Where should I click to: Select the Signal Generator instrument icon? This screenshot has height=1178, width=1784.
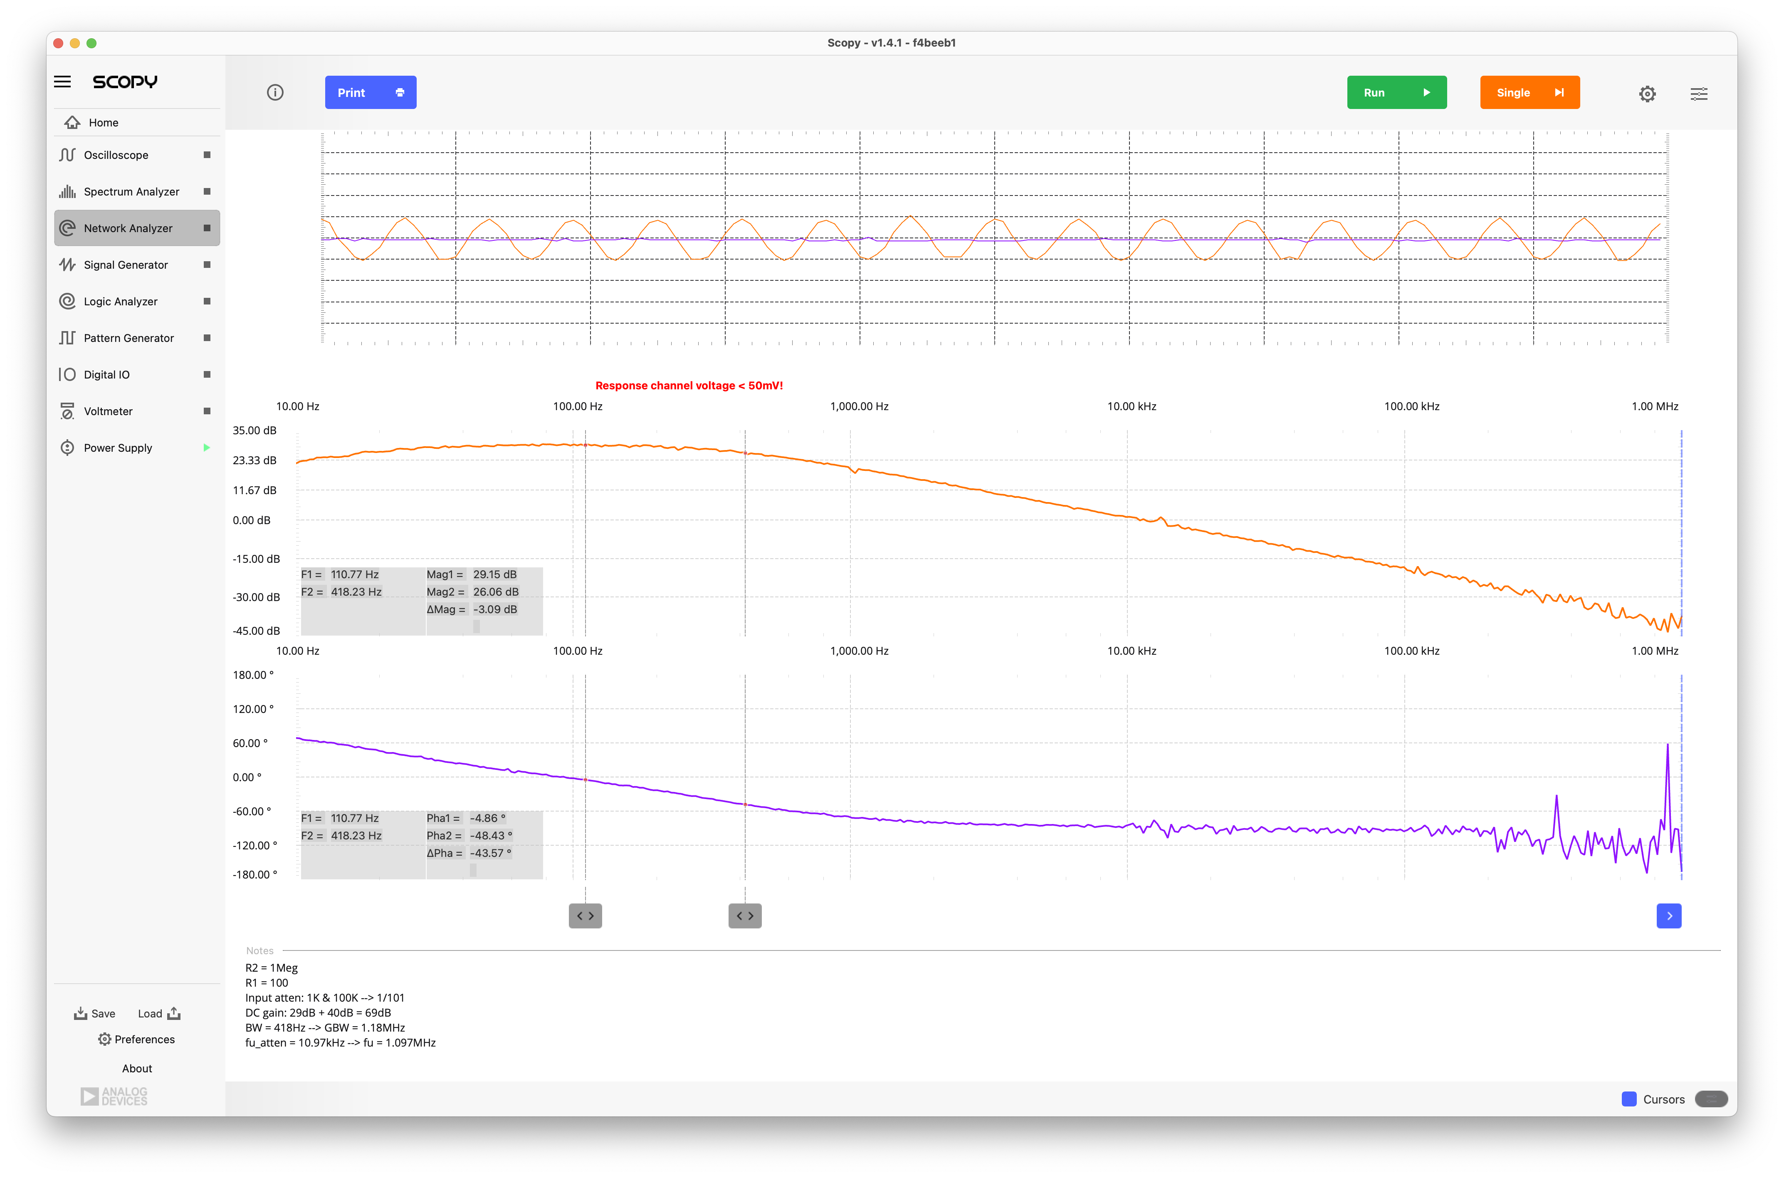point(67,265)
